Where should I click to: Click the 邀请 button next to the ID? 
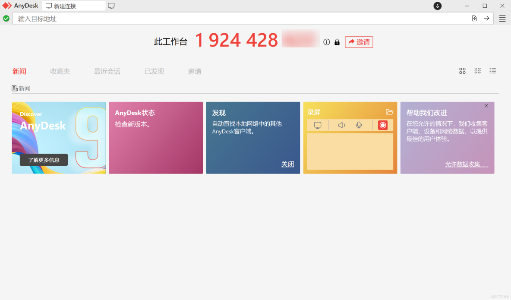click(x=359, y=42)
